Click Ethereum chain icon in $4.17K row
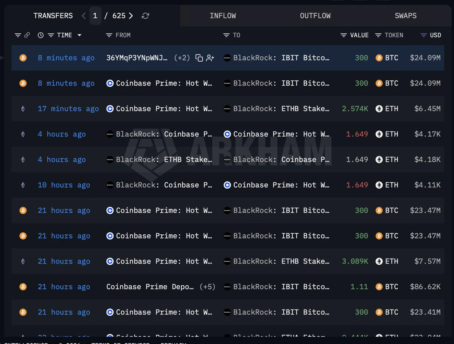The height and width of the screenshot is (344, 454). pyautogui.click(x=23, y=134)
